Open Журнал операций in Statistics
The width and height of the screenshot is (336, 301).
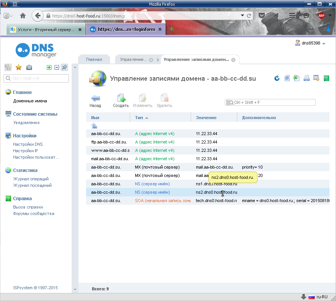point(31,179)
